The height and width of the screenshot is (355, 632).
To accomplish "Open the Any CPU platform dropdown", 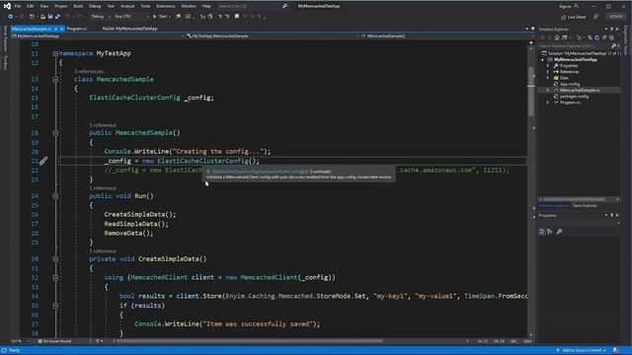I will (131, 17).
